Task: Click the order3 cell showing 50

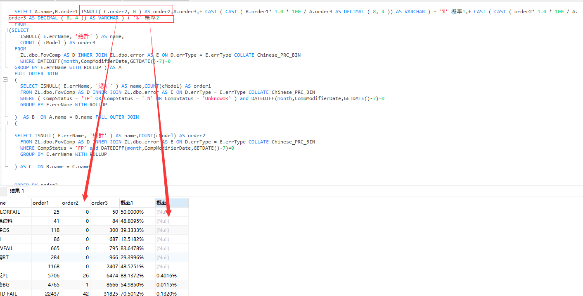Action: (105, 212)
